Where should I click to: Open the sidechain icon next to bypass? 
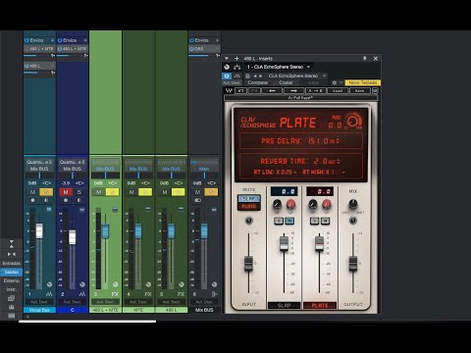(237, 76)
